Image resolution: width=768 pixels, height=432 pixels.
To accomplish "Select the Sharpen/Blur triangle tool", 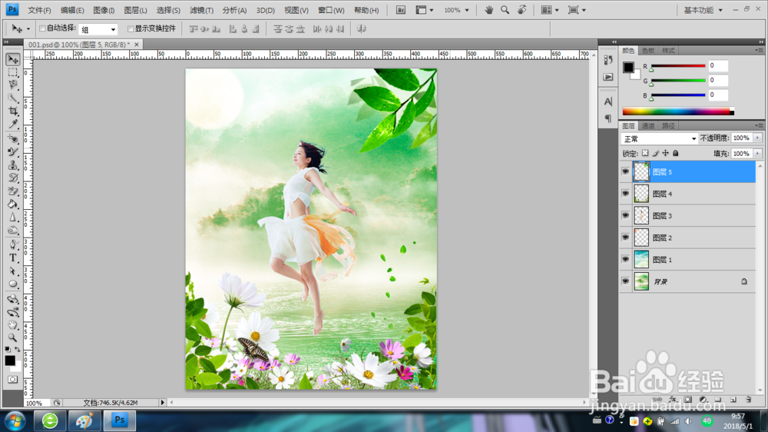I will click(x=13, y=218).
